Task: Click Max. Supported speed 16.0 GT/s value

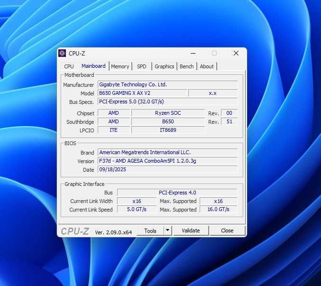Action: [x=219, y=210]
